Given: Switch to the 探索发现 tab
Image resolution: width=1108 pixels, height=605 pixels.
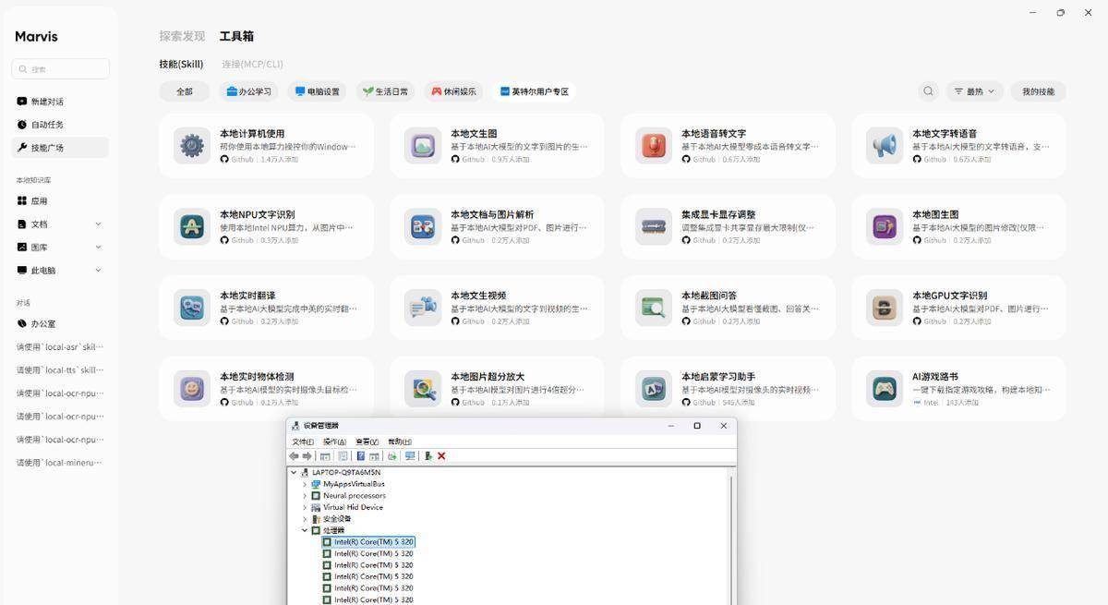Looking at the screenshot, I should click(182, 36).
